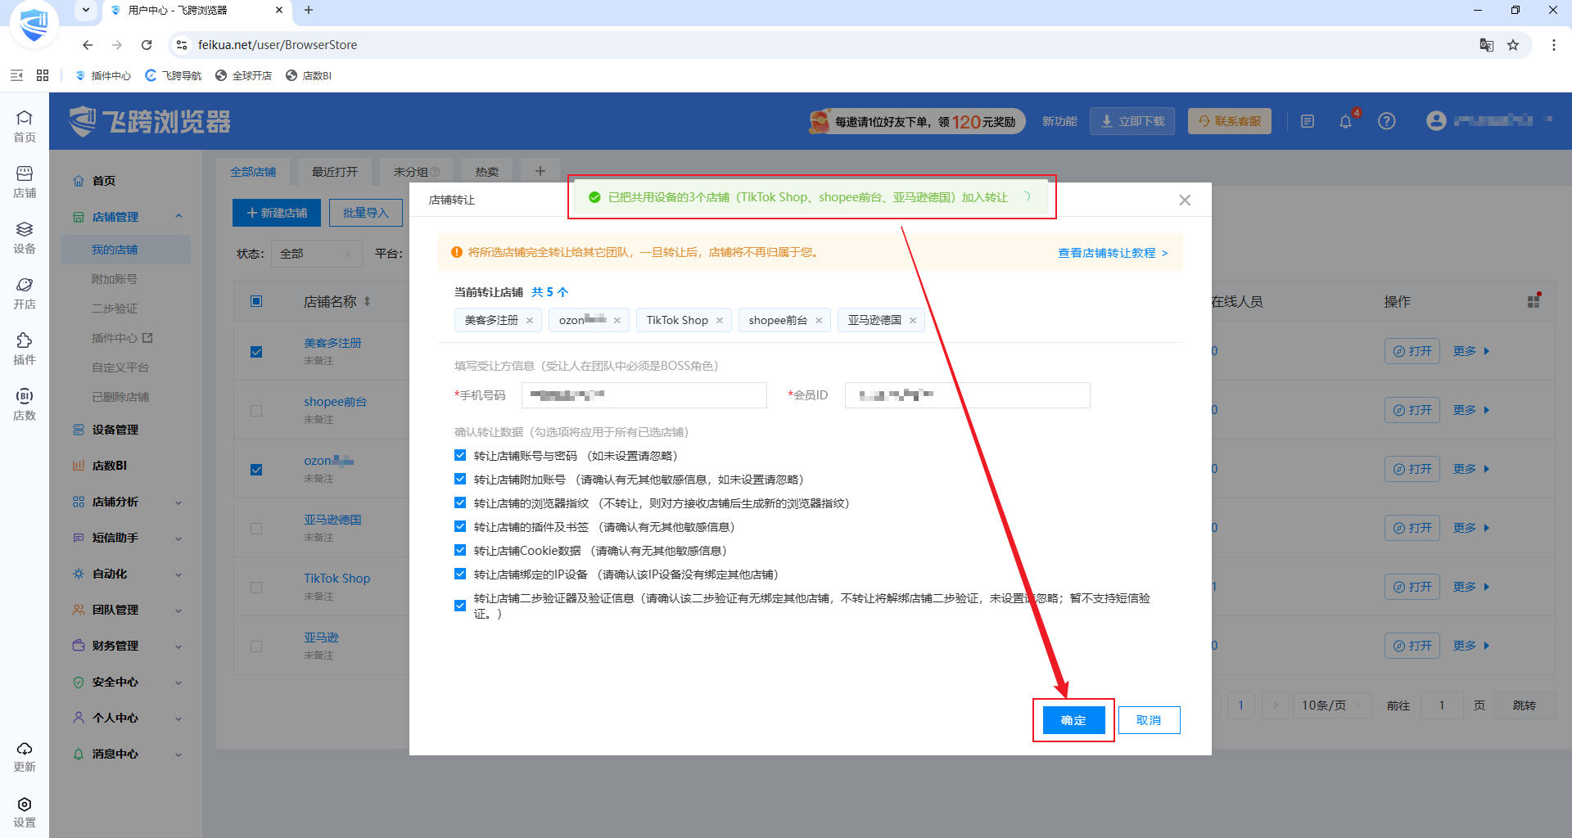Remove 亚马逊德国 tag from transfer list
1572x838 pixels.
913,321
